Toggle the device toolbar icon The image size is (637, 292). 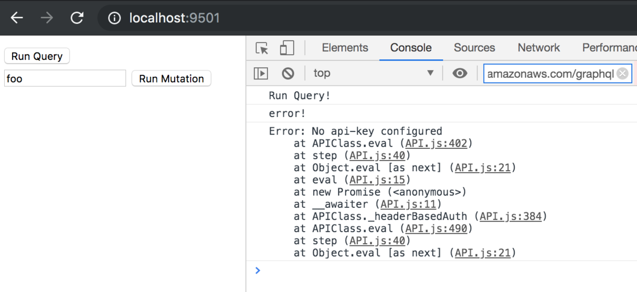pos(287,48)
